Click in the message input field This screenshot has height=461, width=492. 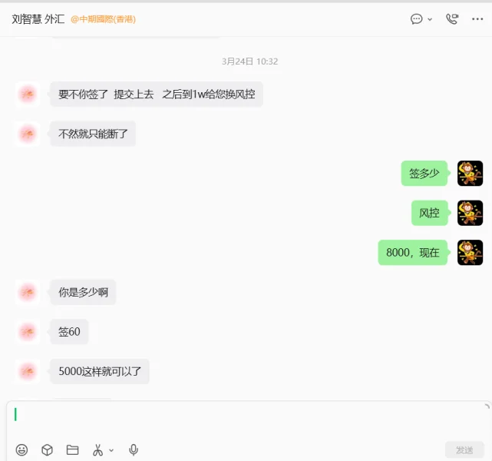[x=248, y=420]
